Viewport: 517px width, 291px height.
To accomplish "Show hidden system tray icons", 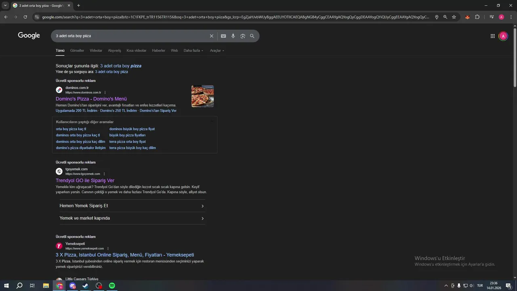I will coord(446,286).
